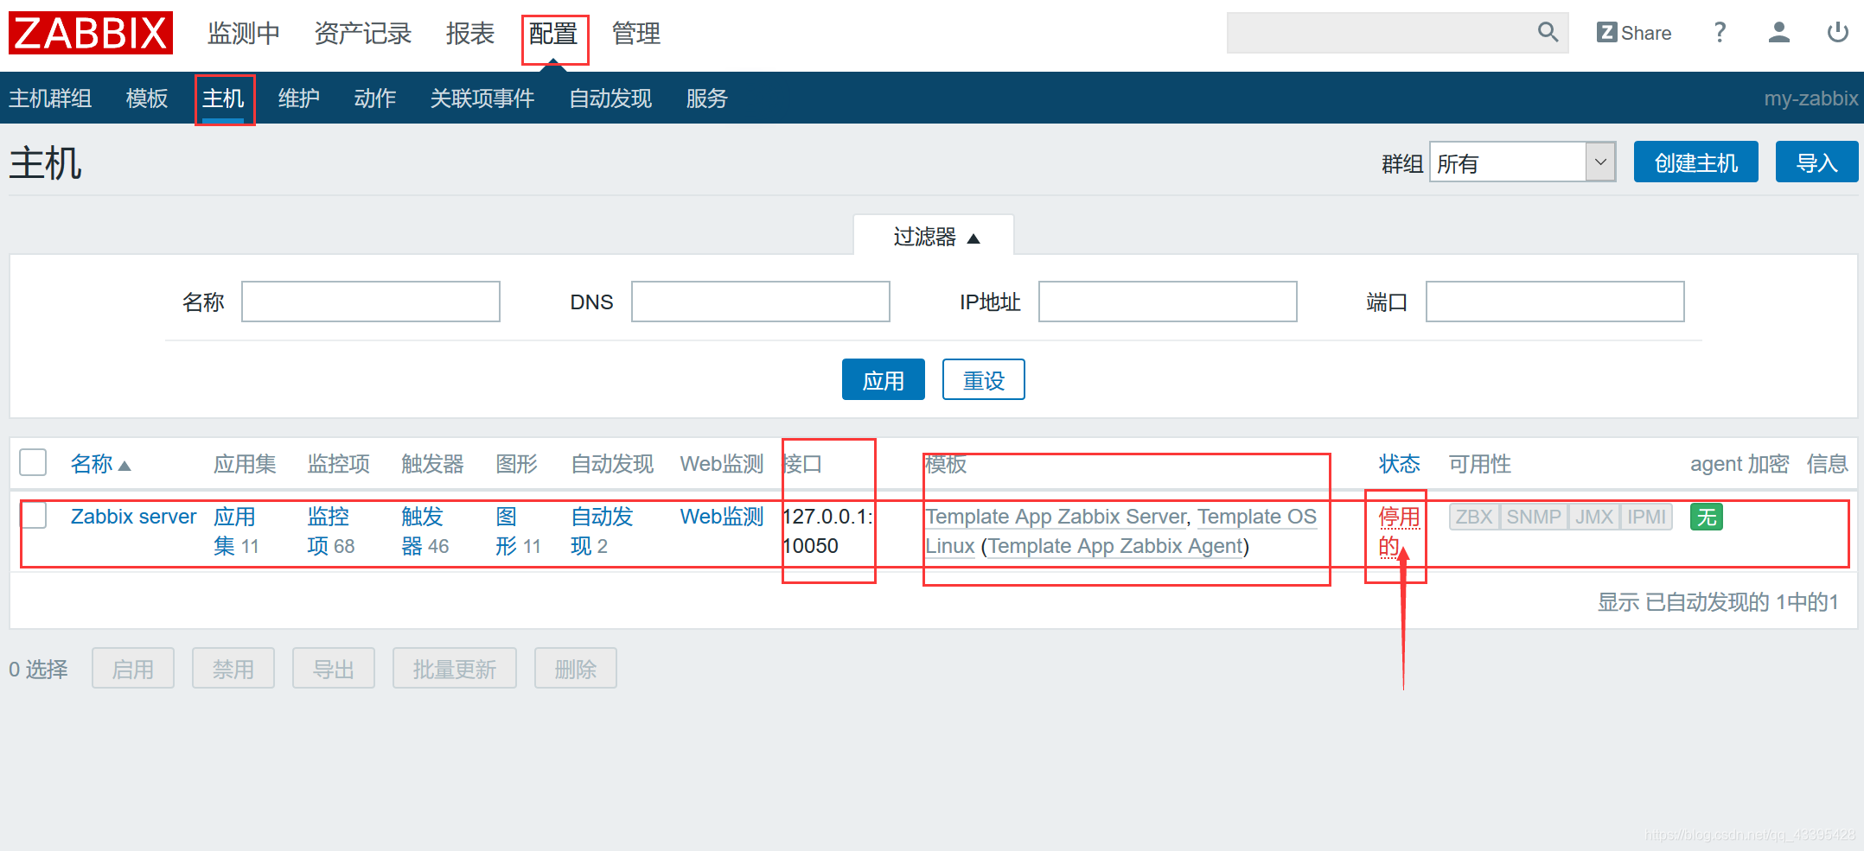Sort hosts by 名称 column
Image resolution: width=1864 pixels, height=851 pixels.
coord(100,464)
